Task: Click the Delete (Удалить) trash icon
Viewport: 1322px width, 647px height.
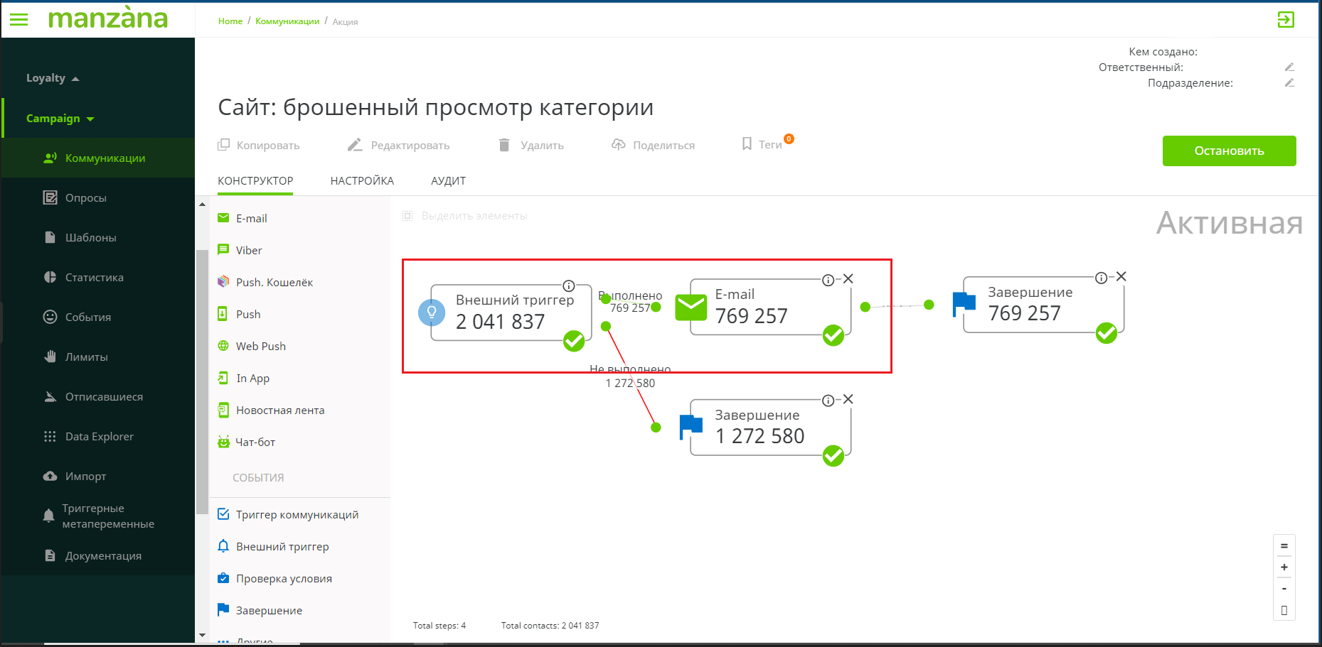Action: pyautogui.click(x=504, y=145)
